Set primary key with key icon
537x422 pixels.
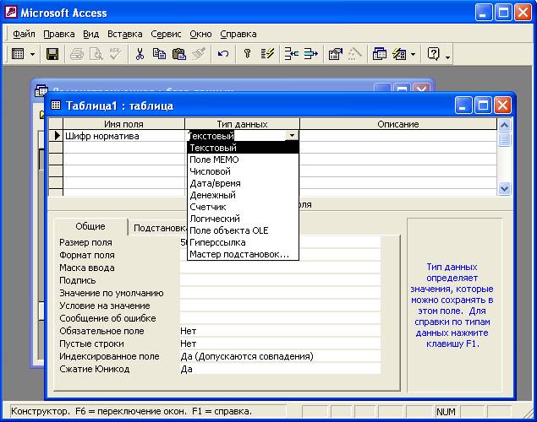(248, 54)
